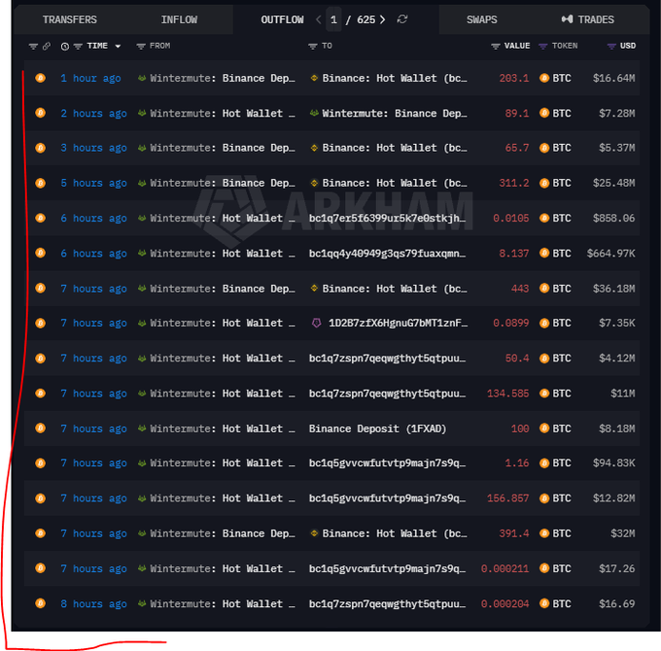
Task: Open address 1D2B7zfX6HgnuG7bMT1znF
Action: tap(398, 324)
